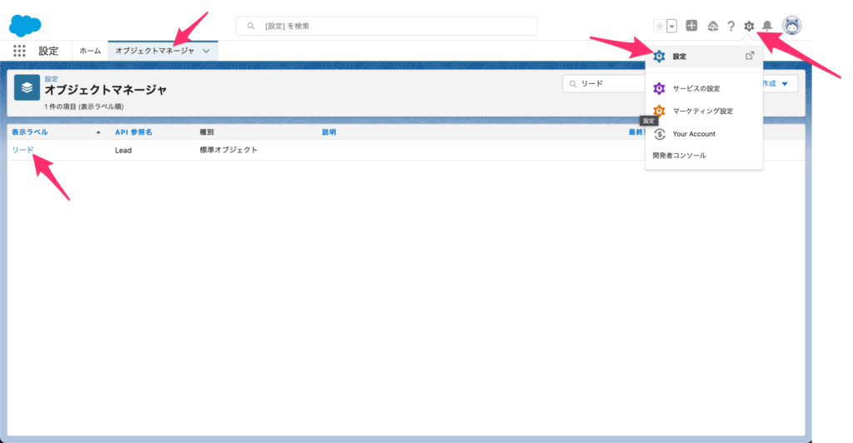Select マーケティング設定 menu item
Viewport: 853px width, 443px height.
click(702, 111)
